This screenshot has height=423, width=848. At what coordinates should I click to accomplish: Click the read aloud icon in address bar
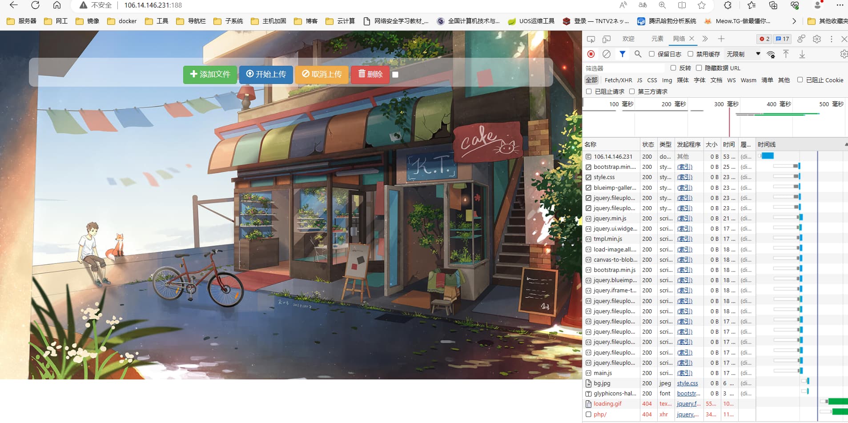tap(623, 5)
